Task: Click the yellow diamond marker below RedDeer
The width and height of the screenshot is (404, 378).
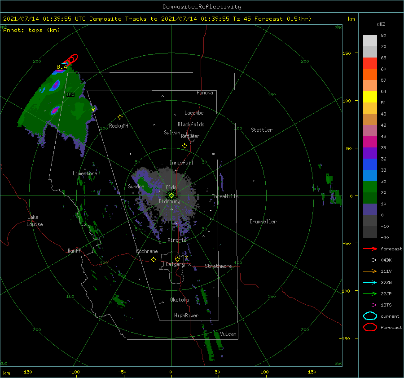Action: tap(184, 146)
